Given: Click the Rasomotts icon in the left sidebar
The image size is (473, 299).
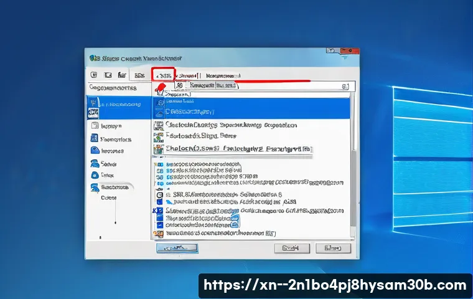Looking at the screenshot, I should tap(94, 187).
